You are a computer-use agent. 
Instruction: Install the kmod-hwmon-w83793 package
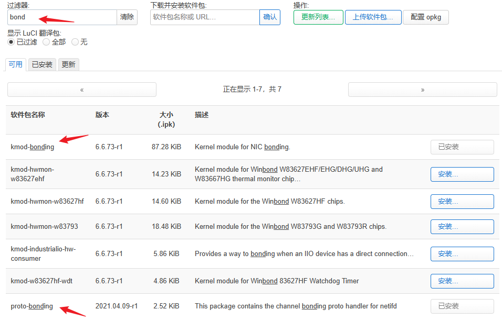[x=462, y=227]
